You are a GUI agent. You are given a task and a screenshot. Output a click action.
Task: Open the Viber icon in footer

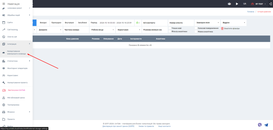click(x=260, y=125)
